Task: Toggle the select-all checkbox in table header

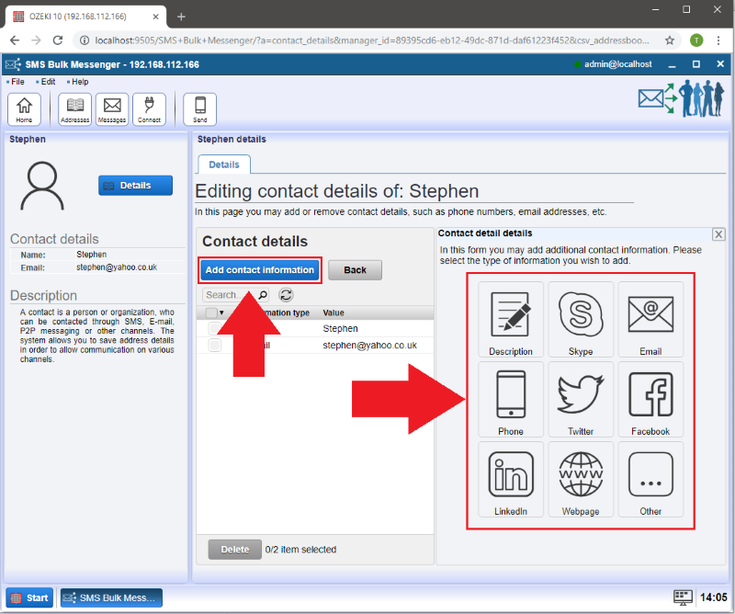Action: 211,313
